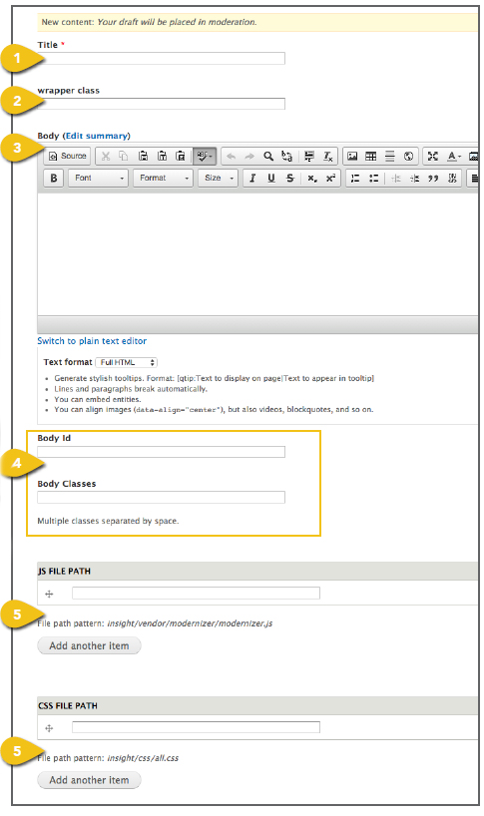Open the Format dropdown
484x816 pixels.
pos(163,178)
